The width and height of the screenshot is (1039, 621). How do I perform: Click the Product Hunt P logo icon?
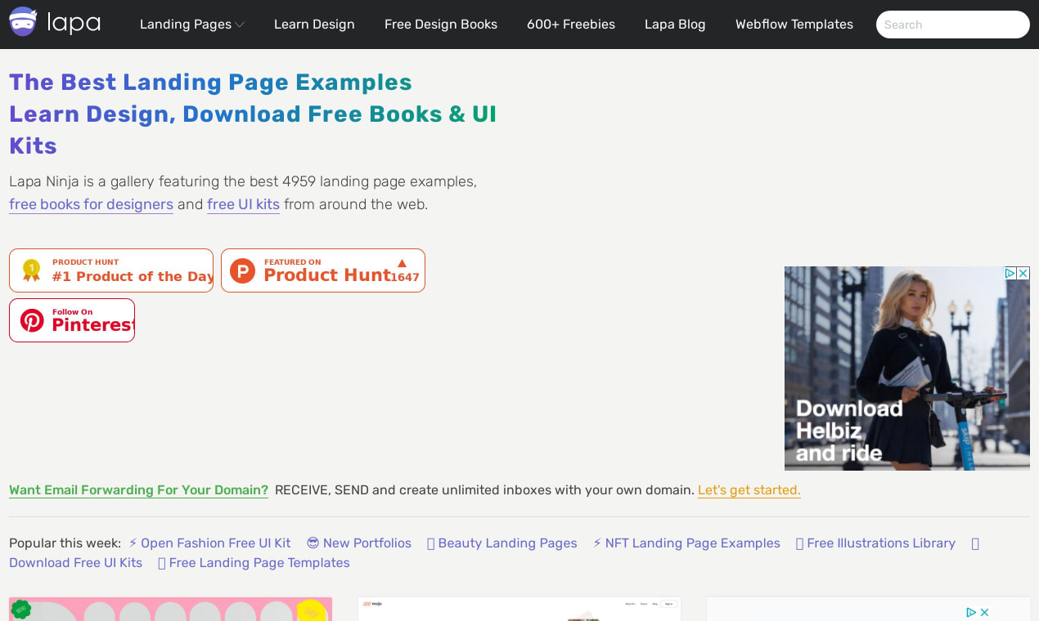pos(242,270)
